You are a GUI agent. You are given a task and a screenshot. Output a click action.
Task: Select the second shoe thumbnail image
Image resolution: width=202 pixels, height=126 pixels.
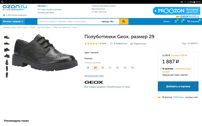[7, 43]
